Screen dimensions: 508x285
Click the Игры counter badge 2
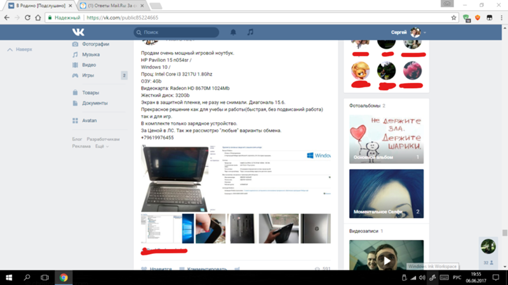(x=124, y=75)
